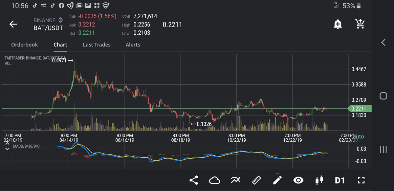This screenshot has height=191, width=394.
Task: Tap Android home button
Action: coord(383,96)
